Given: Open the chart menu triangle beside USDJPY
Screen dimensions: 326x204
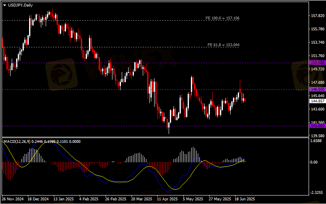Looking at the screenshot, I should 4,5.
